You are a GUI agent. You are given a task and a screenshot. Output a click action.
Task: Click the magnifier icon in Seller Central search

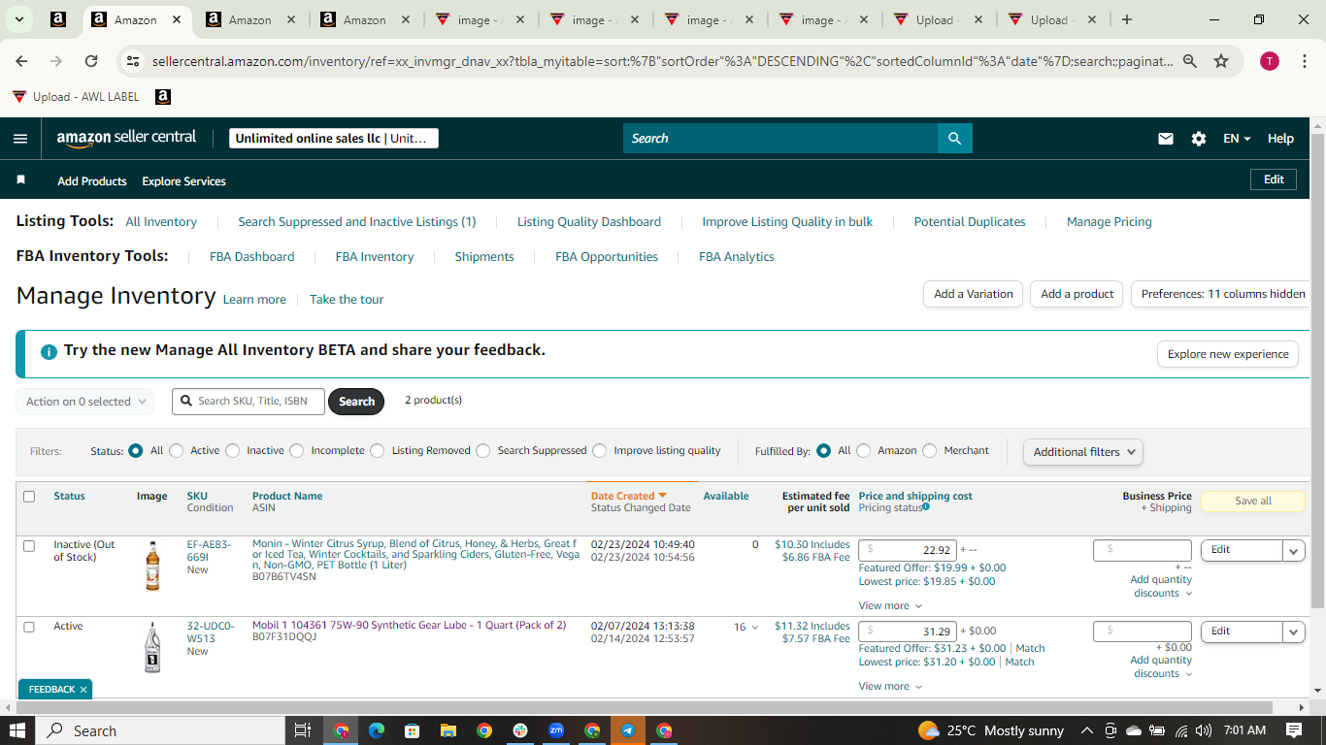pyautogui.click(x=955, y=139)
